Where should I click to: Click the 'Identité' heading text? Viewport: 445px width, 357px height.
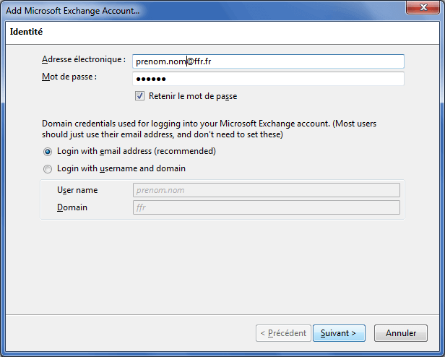point(26,32)
